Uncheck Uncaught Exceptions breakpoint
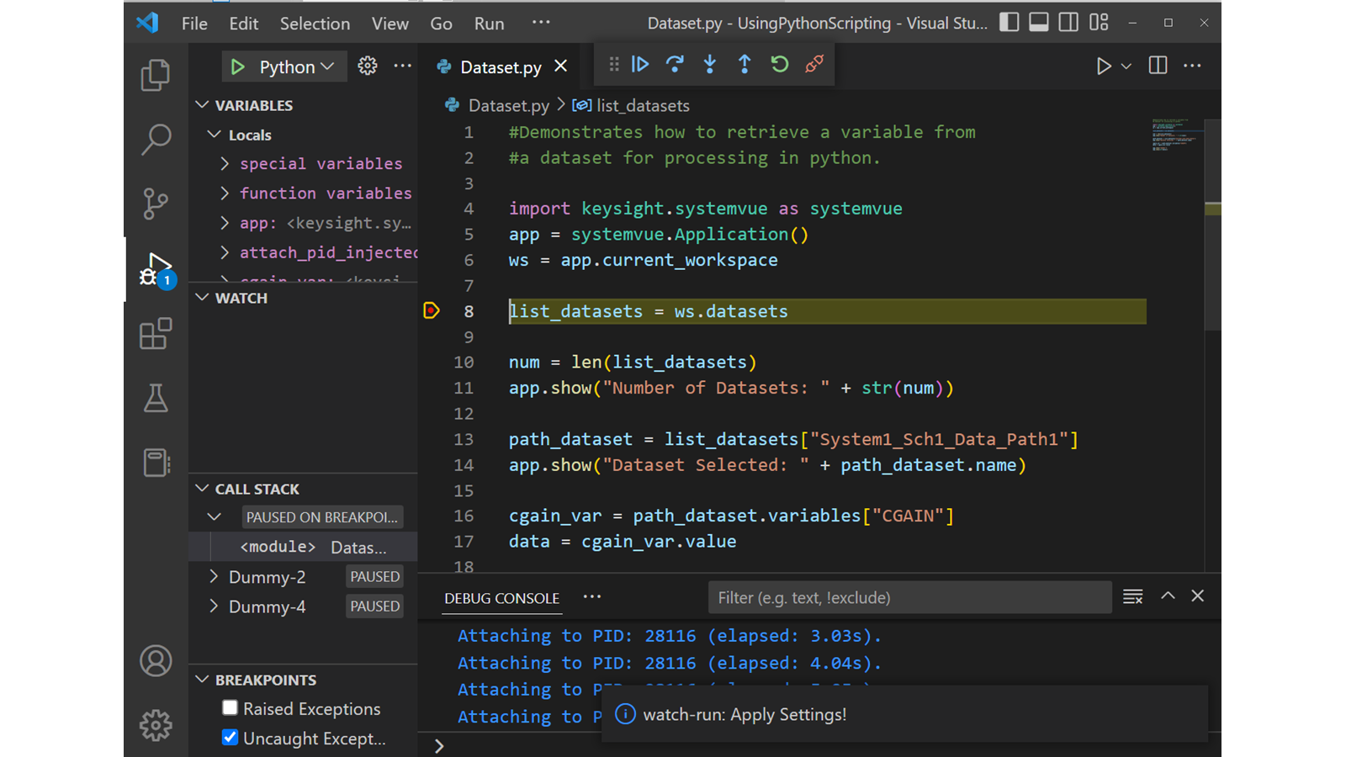The height and width of the screenshot is (757, 1346). tap(230, 738)
